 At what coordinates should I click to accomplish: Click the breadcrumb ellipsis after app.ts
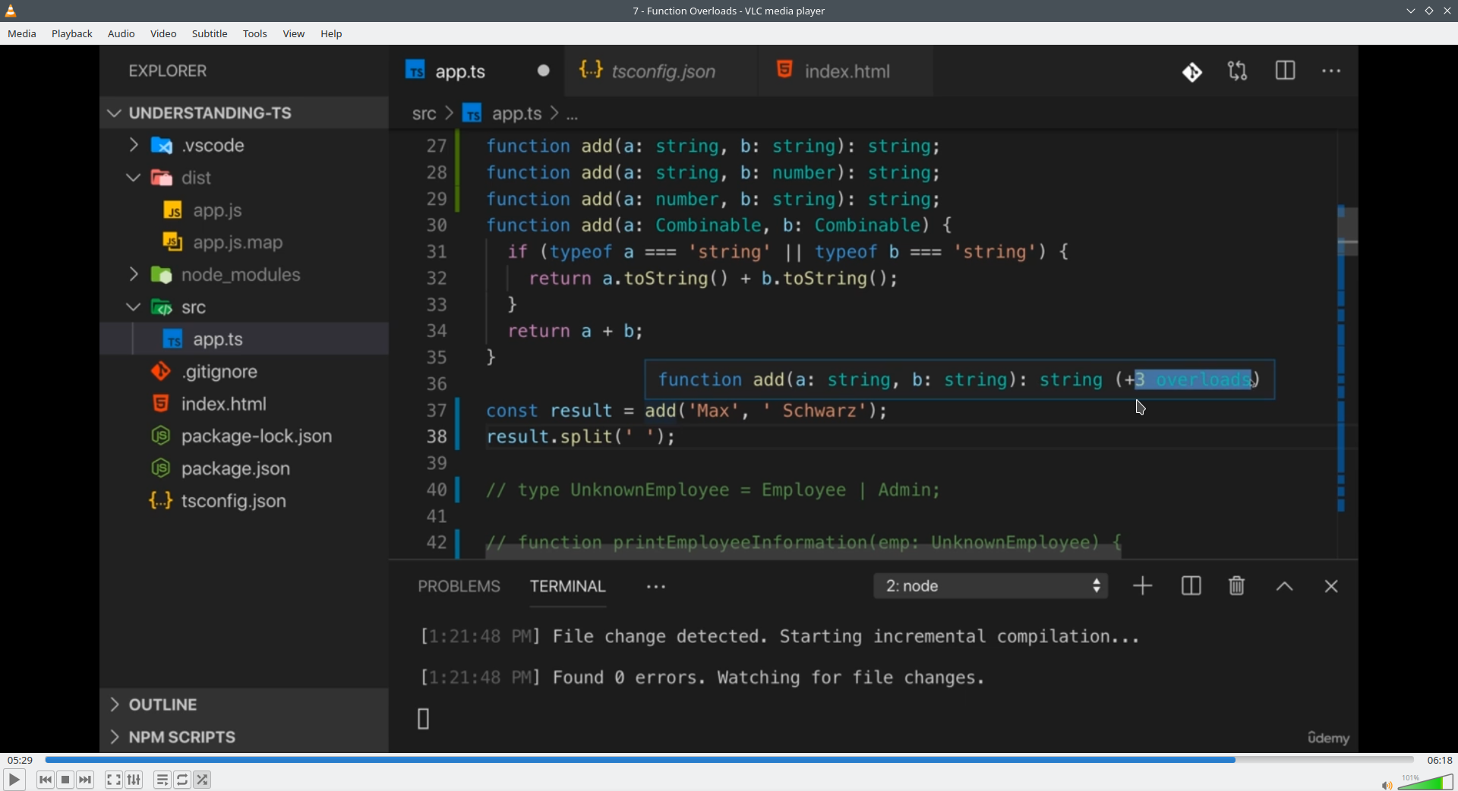coord(573,115)
